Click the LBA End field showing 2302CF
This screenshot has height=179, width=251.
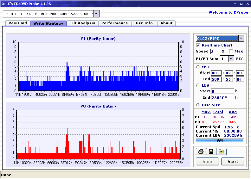click(222, 97)
